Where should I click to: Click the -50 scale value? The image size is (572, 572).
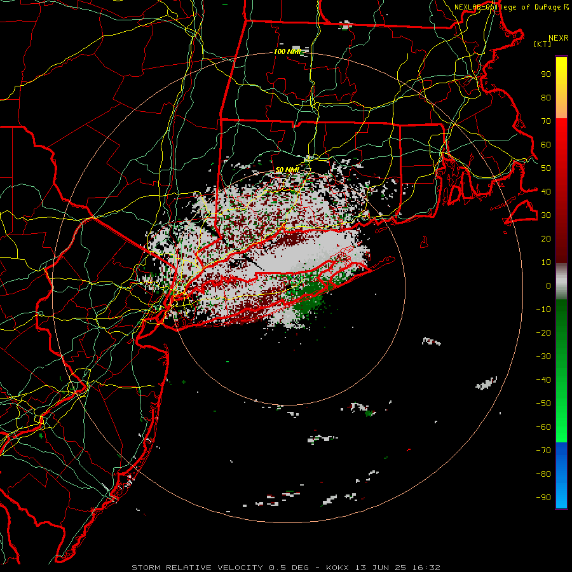[543, 404]
